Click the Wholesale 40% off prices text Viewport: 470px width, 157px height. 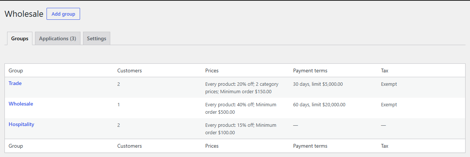(x=241, y=108)
